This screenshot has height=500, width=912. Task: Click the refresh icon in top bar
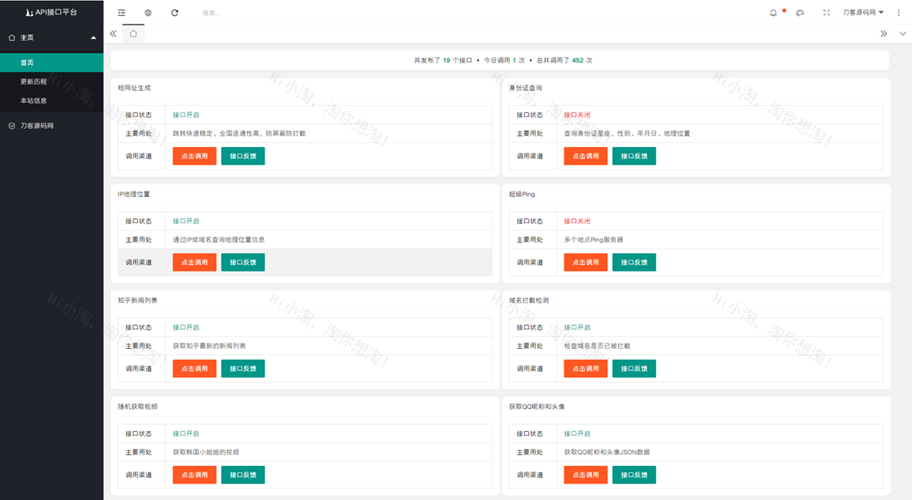(174, 13)
